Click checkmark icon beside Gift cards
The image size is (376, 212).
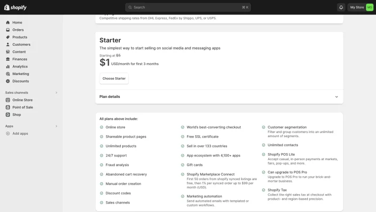point(182,165)
